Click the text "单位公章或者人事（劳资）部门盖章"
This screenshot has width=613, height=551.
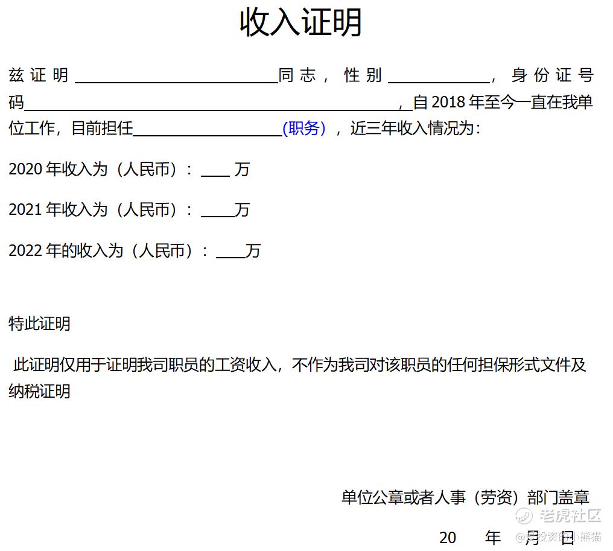[465, 498]
